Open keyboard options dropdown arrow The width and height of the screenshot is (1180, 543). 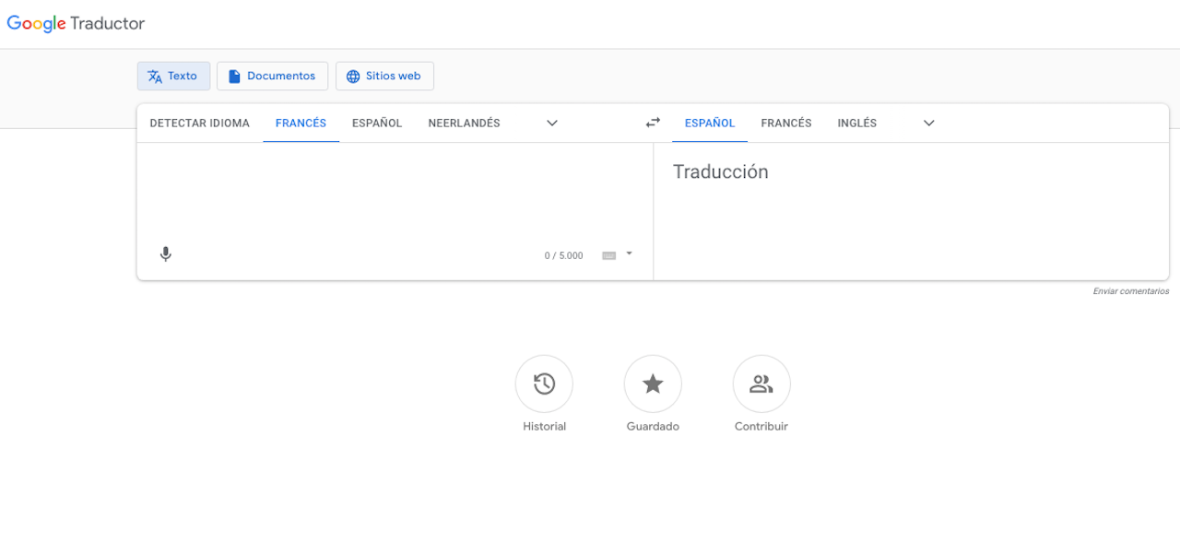point(629,253)
